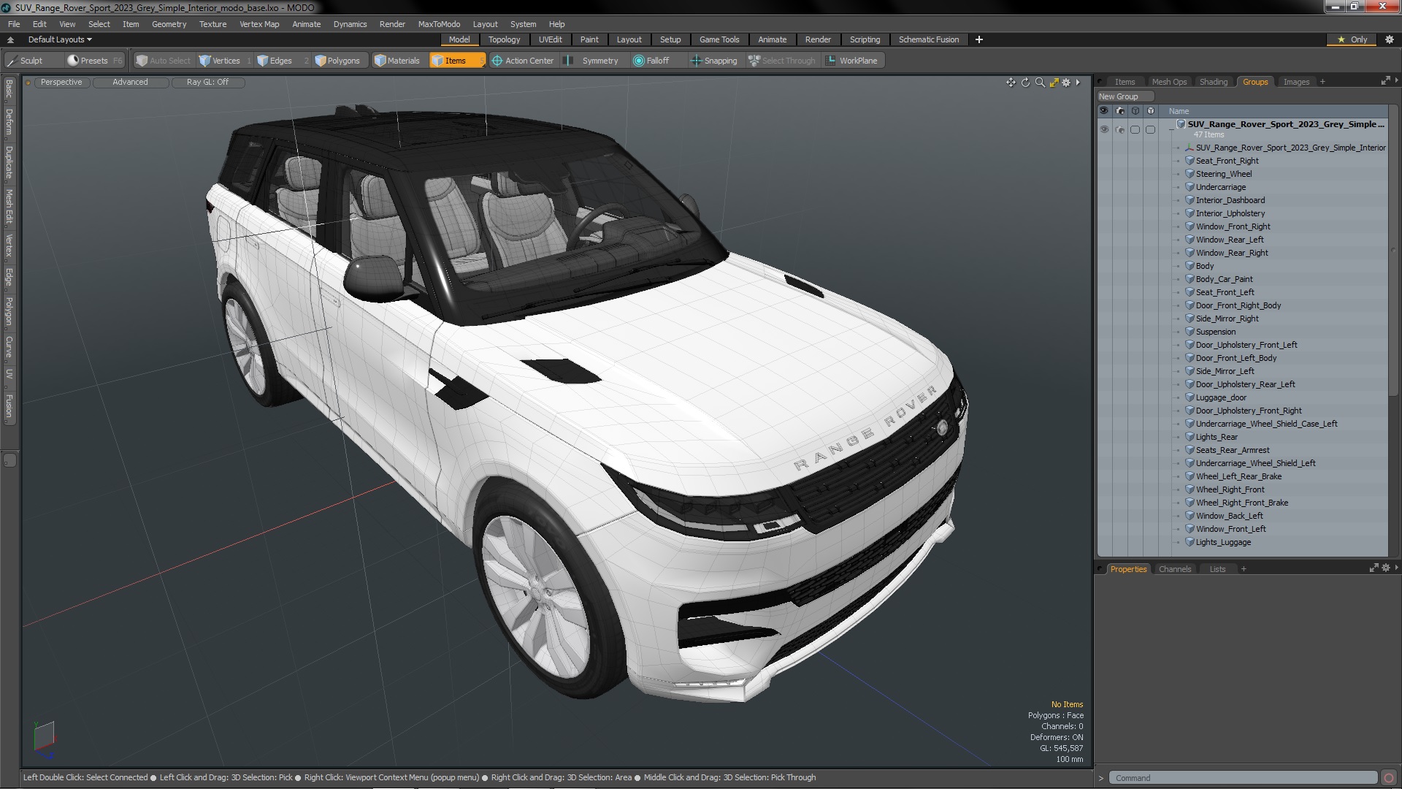The height and width of the screenshot is (789, 1402).
Task: Open Properties panel side arrow menu
Action: (x=1396, y=568)
